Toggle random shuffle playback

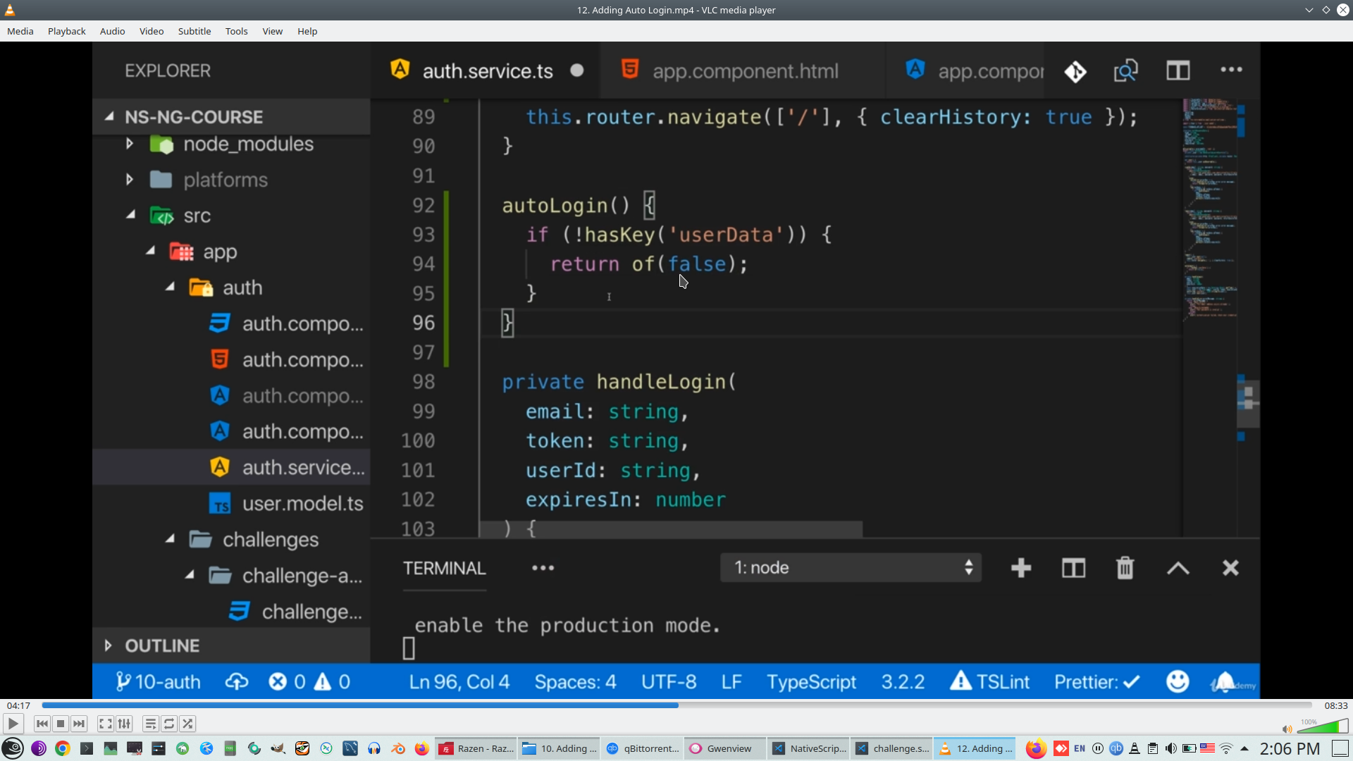coord(187,724)
